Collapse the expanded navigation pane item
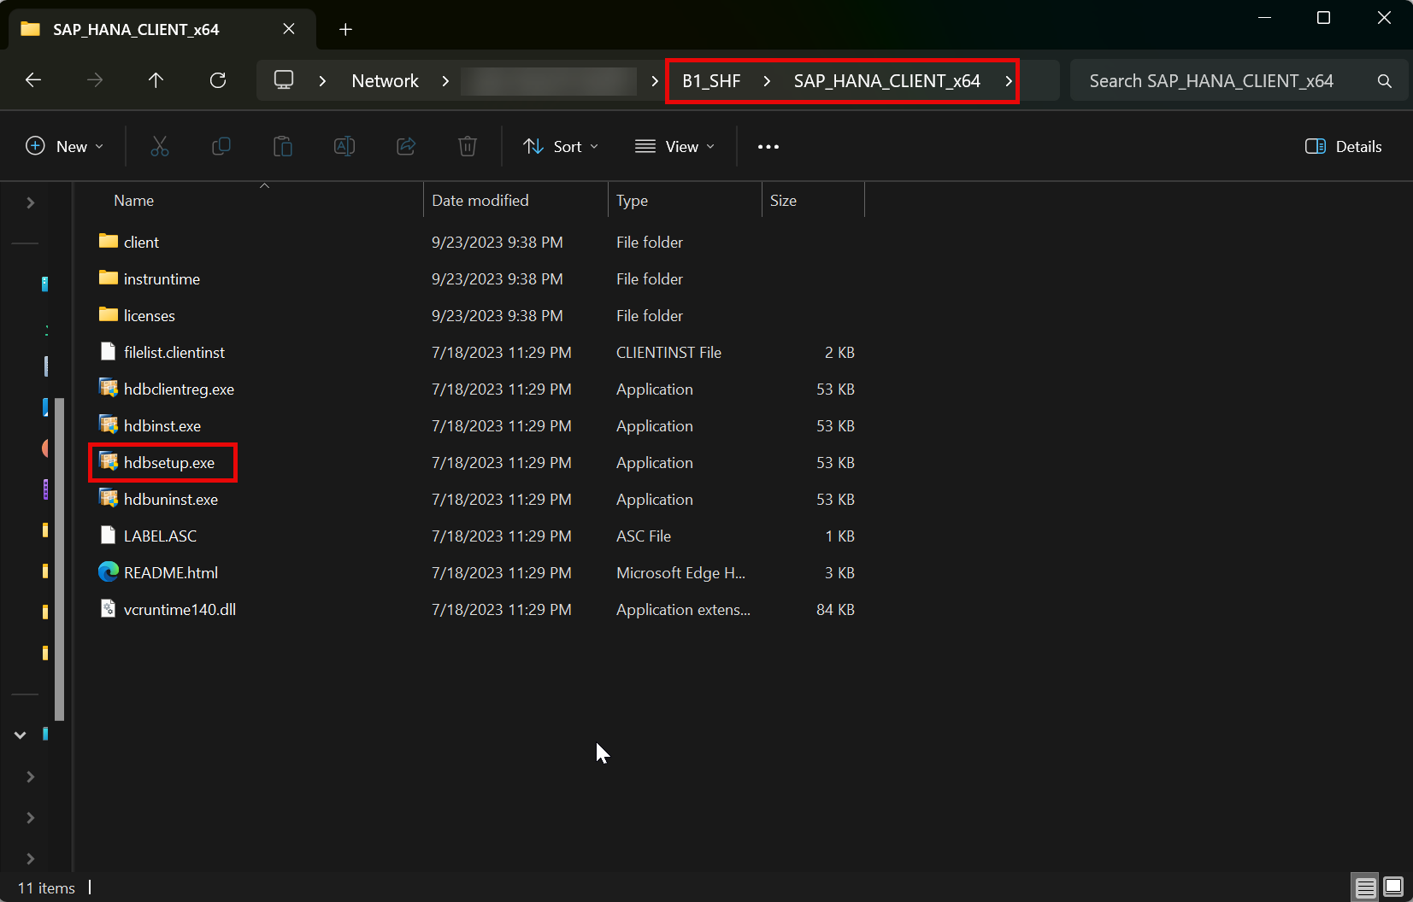The width and height of the screenshot is (1413, 902). (x=20, y=735)
